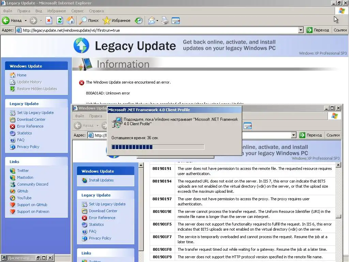
Task: Open Twitter link in left sidebar
Action: pyautogui.click(x=23, y=171)
